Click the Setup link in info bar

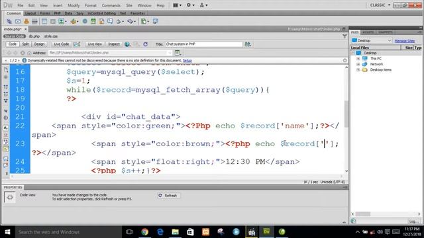(187, 60)
